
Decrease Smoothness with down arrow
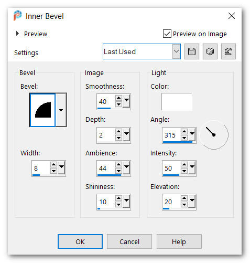[x=118, y=104]
